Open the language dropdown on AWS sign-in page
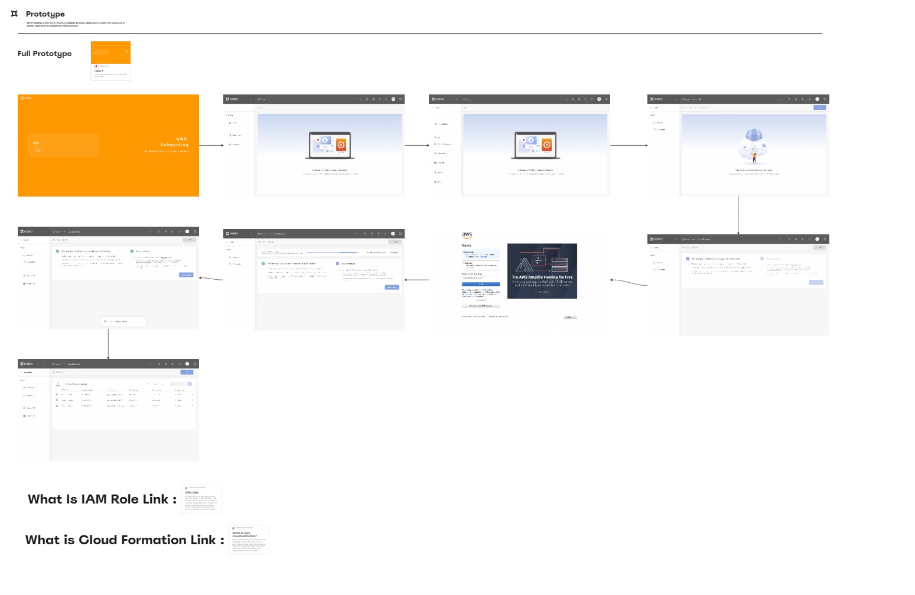This screenshot has width=915, height=595. (x=569, y=317)
